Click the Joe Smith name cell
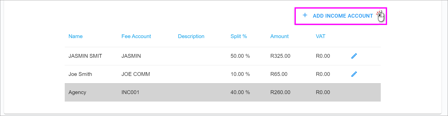 (x=80, y=74)
